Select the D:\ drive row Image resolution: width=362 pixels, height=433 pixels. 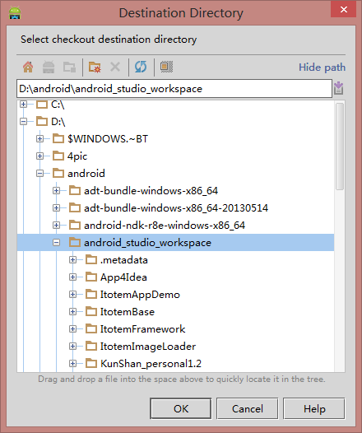click(175, 121)
